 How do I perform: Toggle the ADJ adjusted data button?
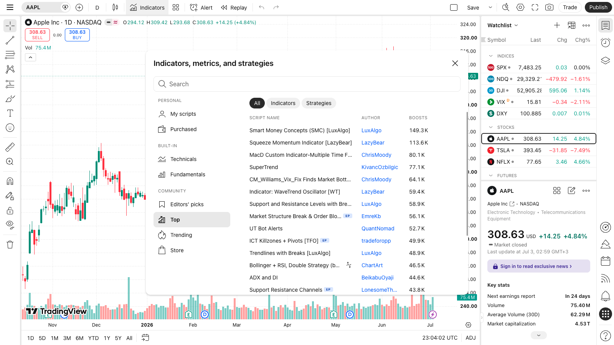tap(471, 338)
